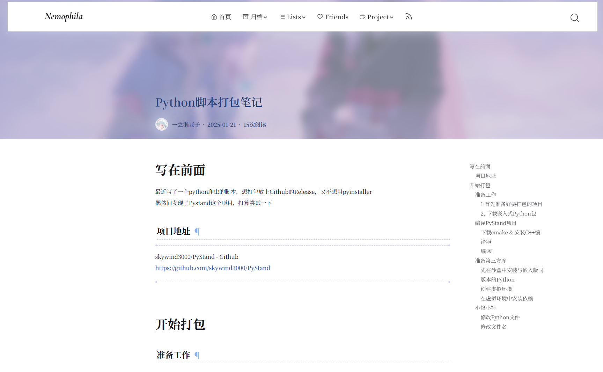Image resolution: width=603 pixels, height=372 pixels.
Task: Click the author name 一之濑亚子
Action: (185, 124)
